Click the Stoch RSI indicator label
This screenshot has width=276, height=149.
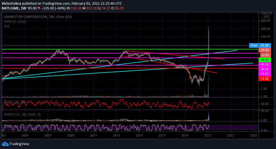26,126
